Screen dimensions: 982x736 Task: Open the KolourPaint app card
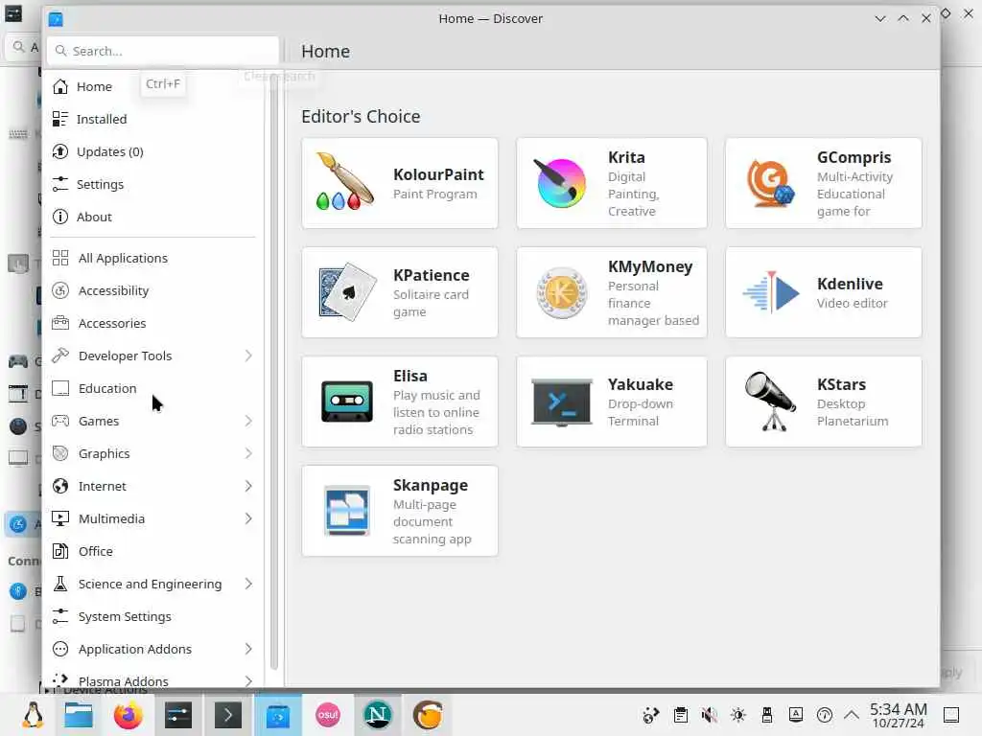pos(400,183)
